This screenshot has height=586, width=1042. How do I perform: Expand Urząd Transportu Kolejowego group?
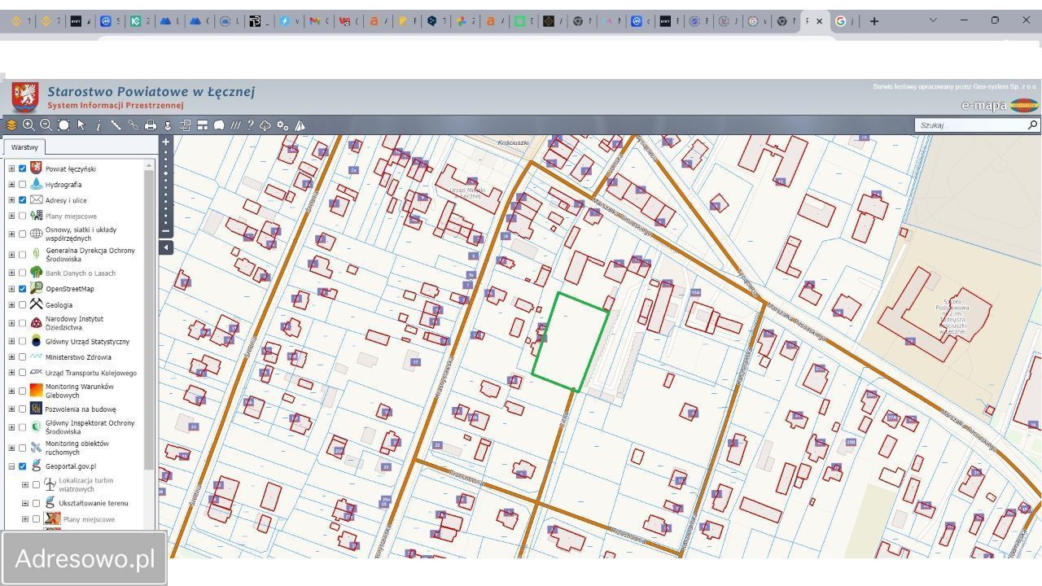tap(11, 373)
